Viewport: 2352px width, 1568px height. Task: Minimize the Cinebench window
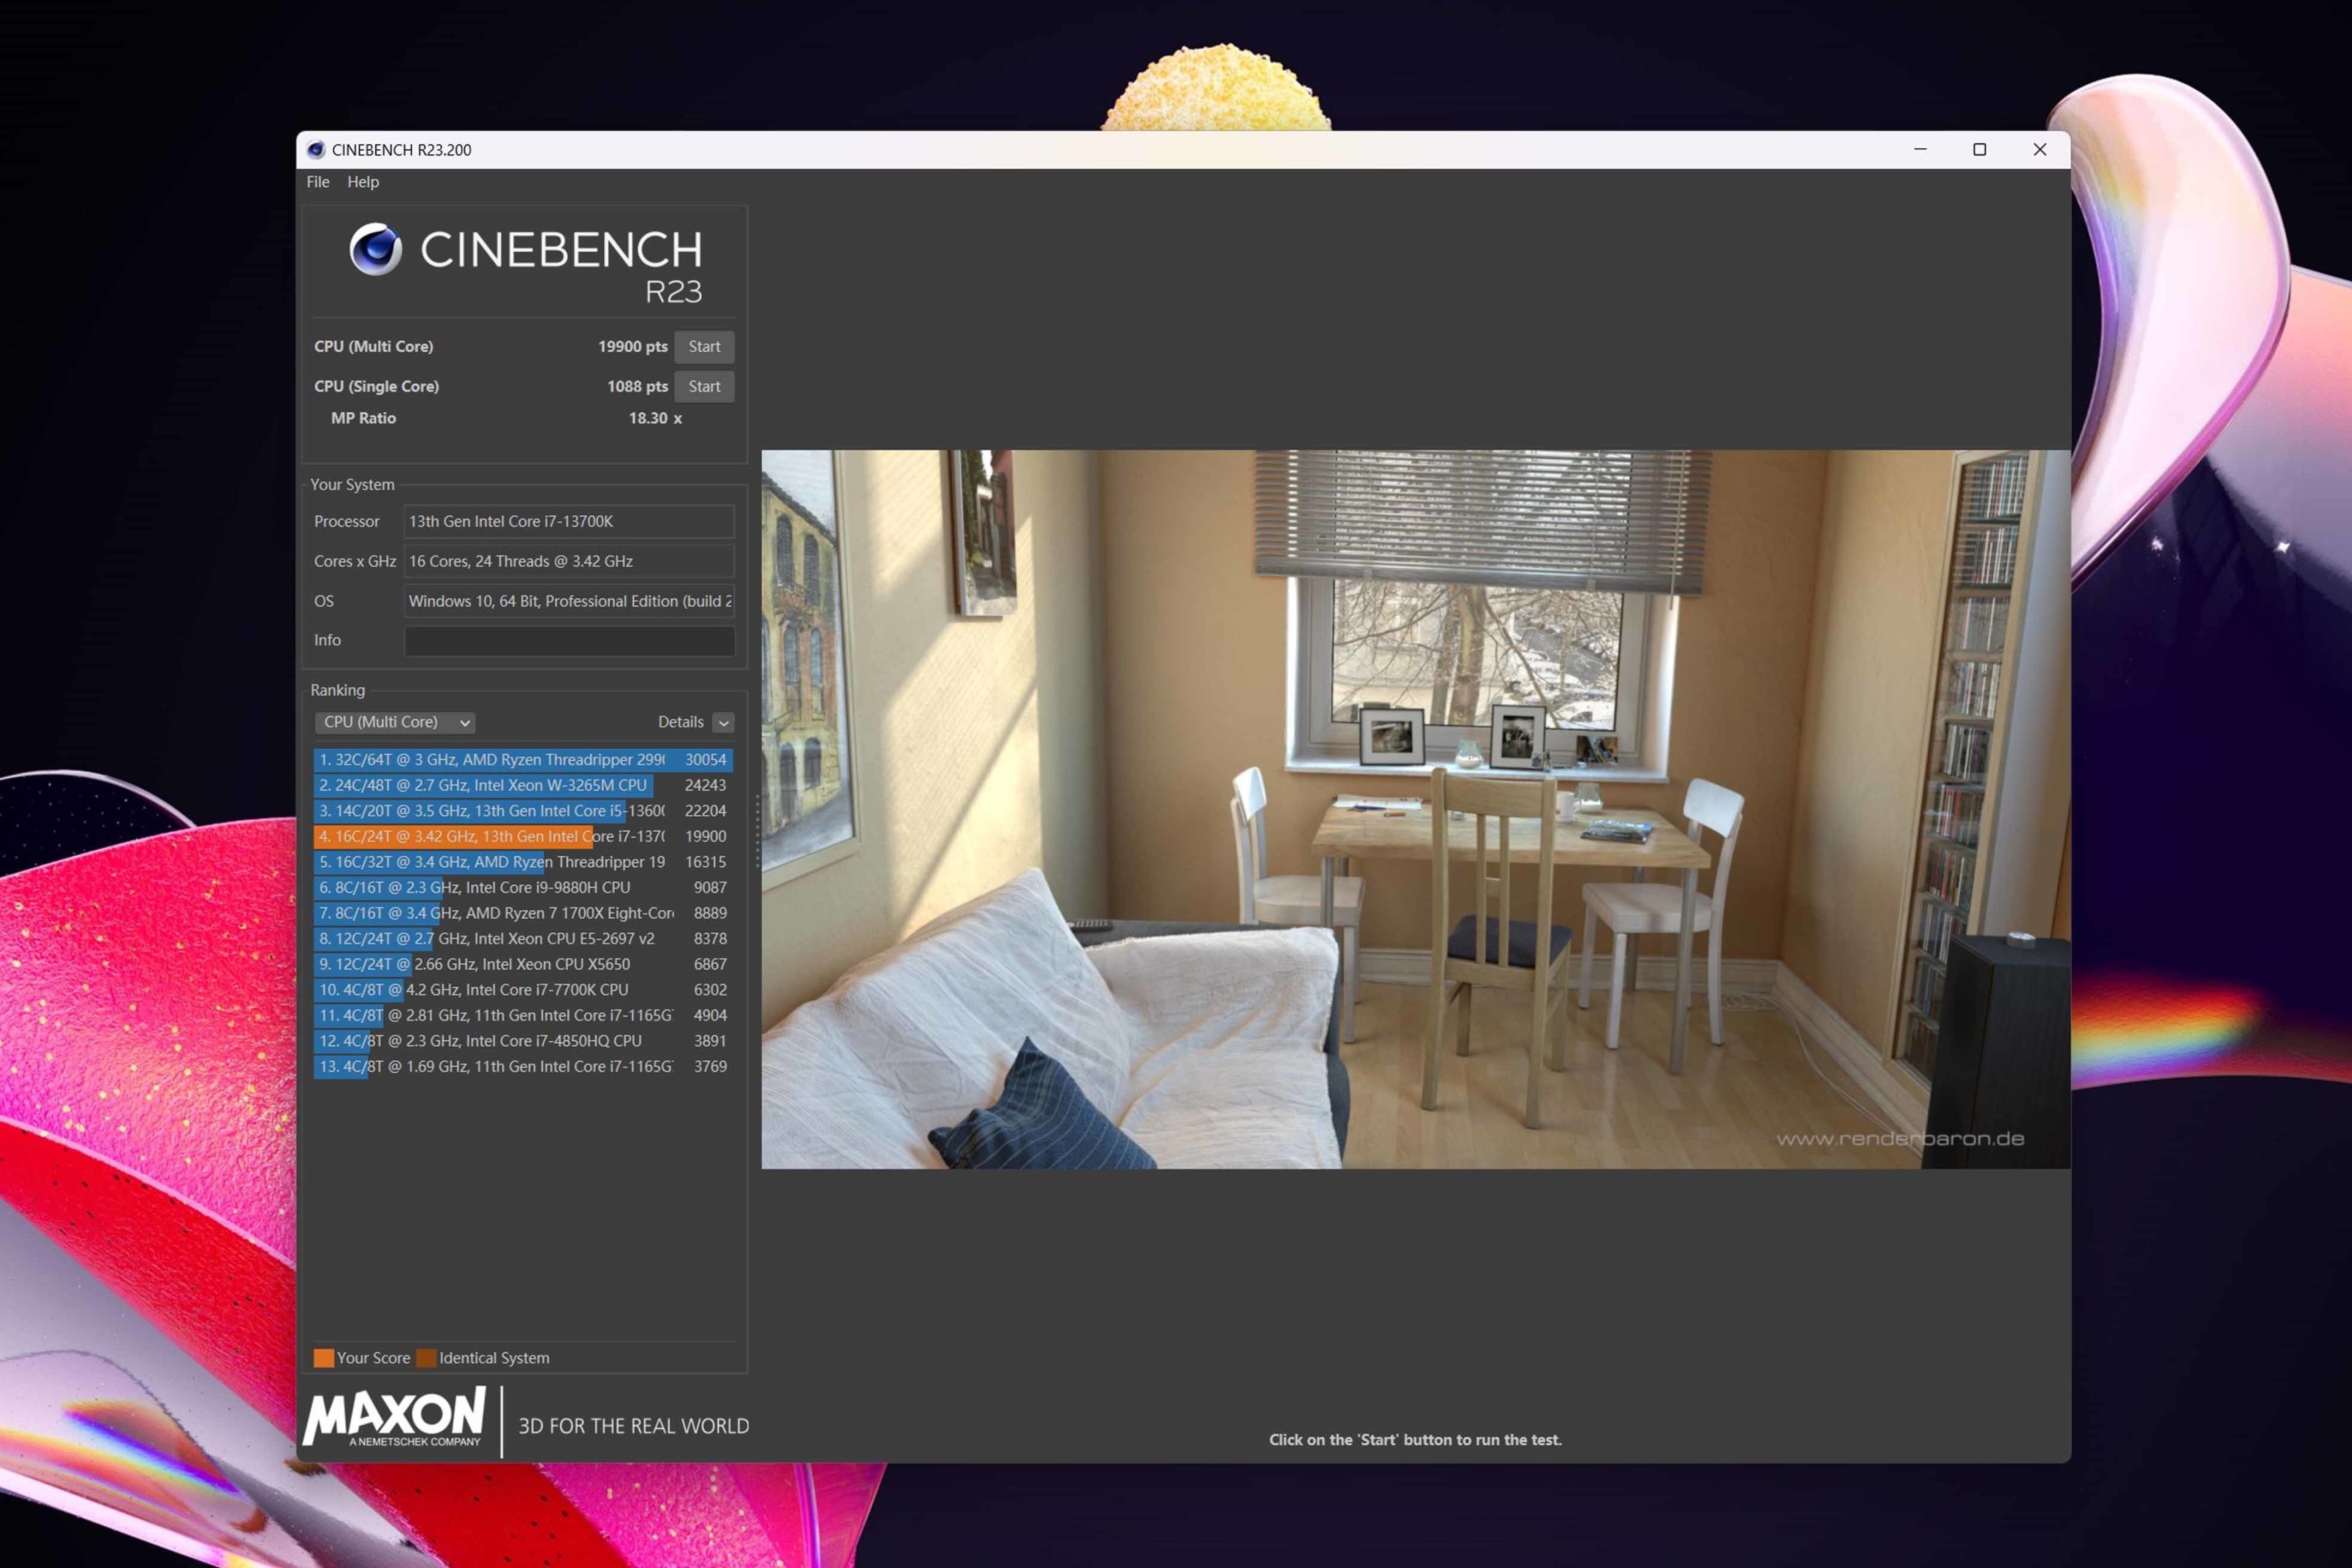[x=1920, y=150]
